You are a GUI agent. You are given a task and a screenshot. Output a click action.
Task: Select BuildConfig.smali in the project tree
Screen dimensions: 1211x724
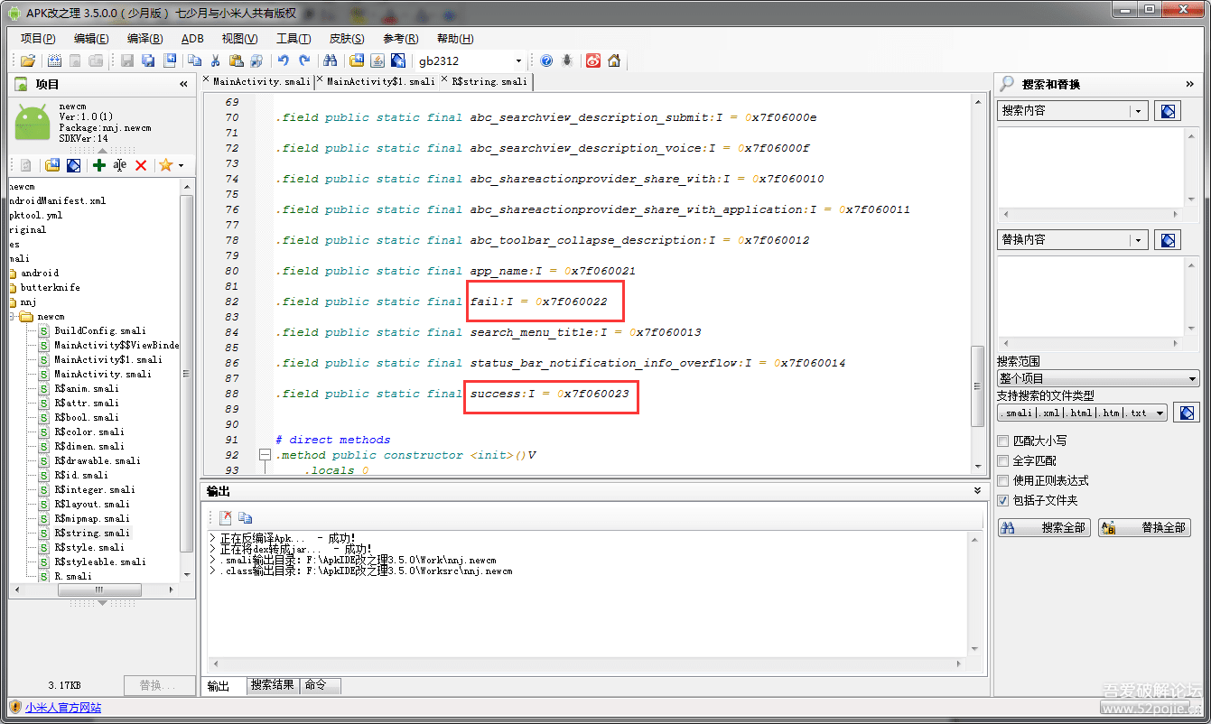(x=99, y=330)
